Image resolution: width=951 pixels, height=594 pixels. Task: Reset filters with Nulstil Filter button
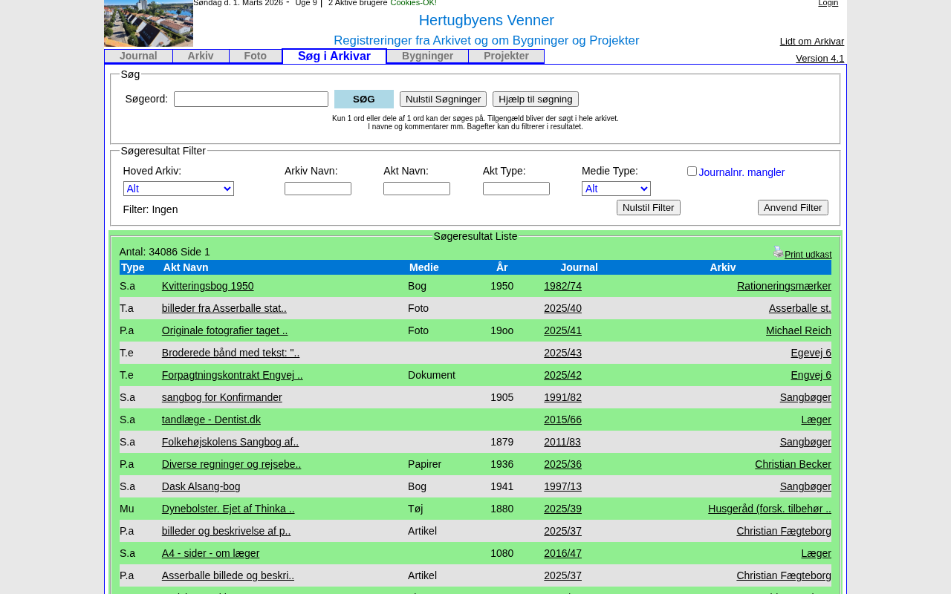tap(648, 208)
